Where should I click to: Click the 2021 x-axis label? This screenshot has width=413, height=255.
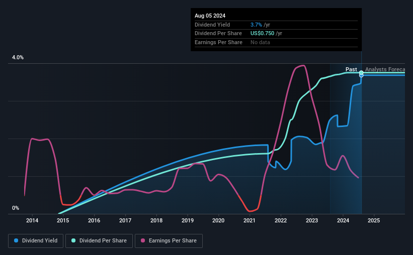pos(250,220)
